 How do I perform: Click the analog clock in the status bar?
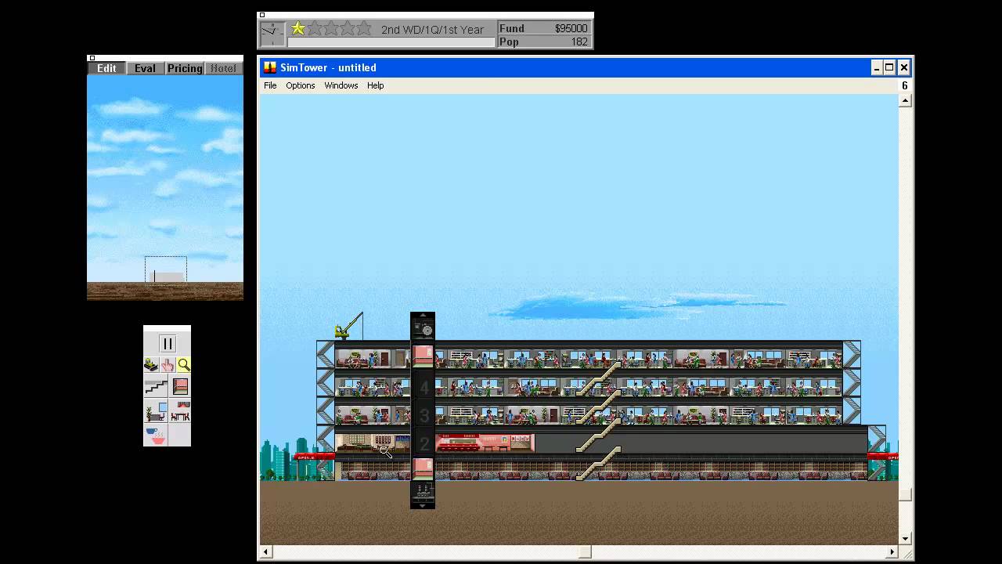click(272, 34)
